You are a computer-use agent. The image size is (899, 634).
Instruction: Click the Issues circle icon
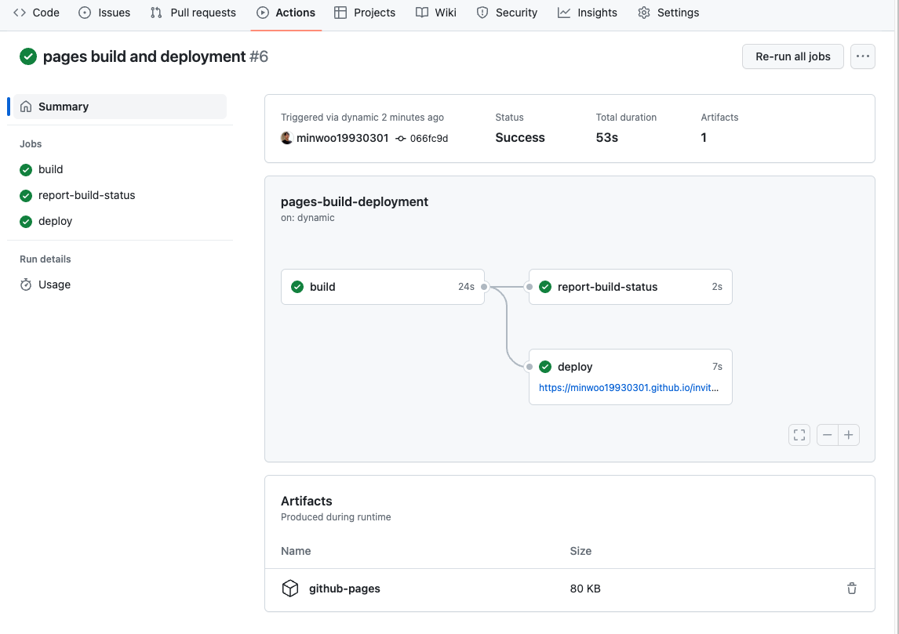click(x=85, y=13)
